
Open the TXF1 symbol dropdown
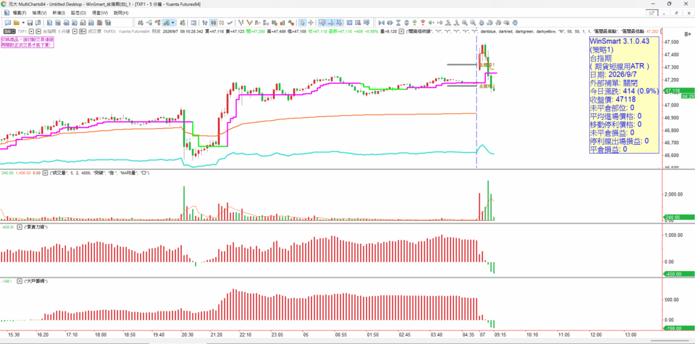[31, 31]
